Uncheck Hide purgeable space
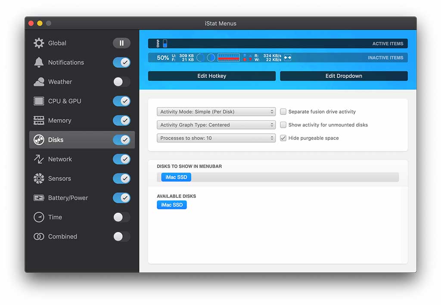 coord(283,138)
